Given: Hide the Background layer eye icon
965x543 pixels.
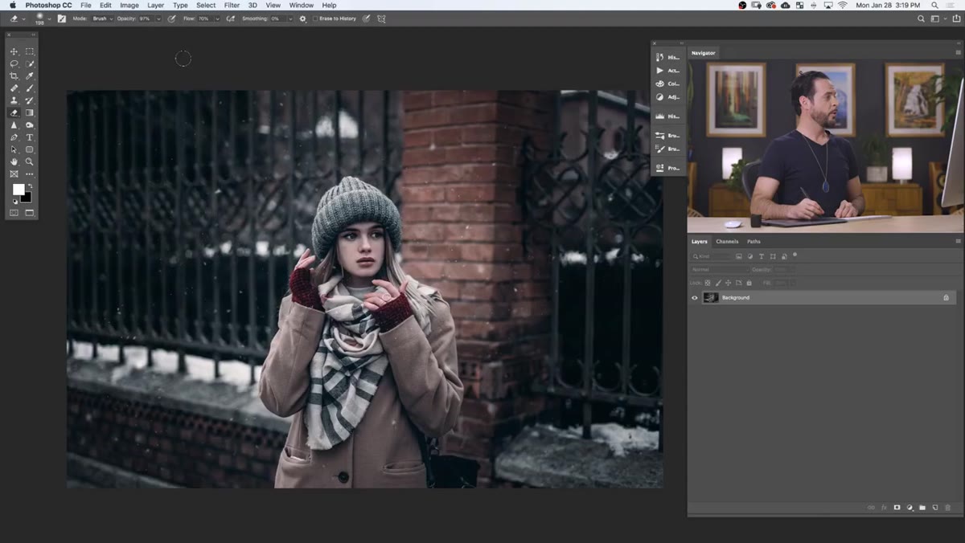Looking at the screenshot, I should [x=695, y=297].
